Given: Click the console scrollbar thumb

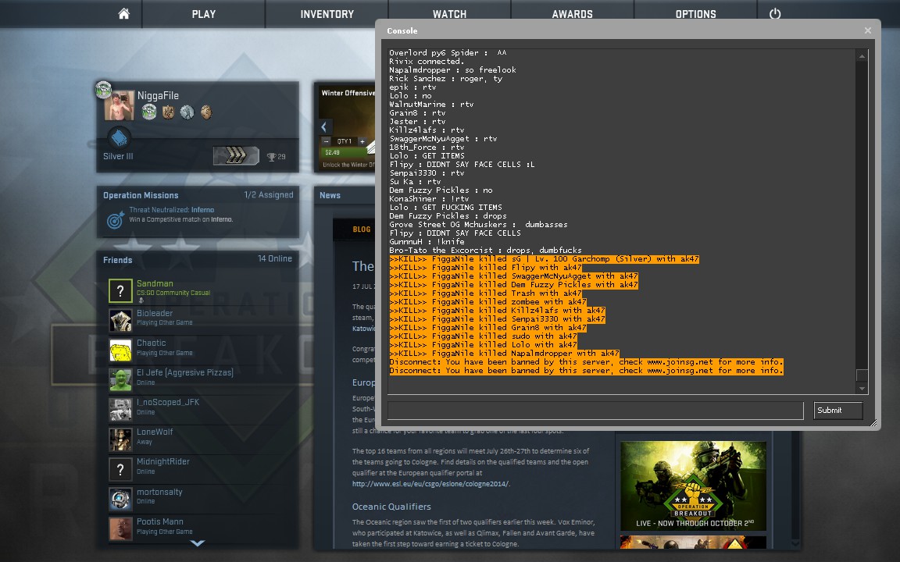Looking at the screenshot, I should tap(862, 375).
